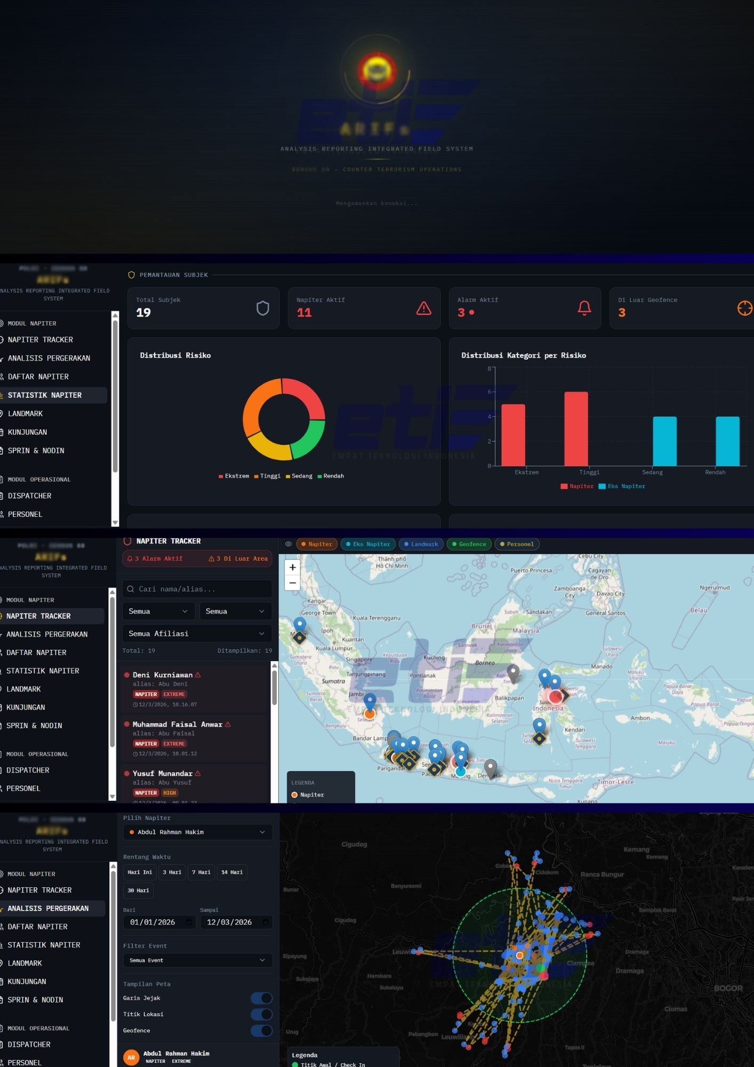Select the Hari Ini time range button
Viewport: 754px width, 1067px height.
[x=140, y=872]
